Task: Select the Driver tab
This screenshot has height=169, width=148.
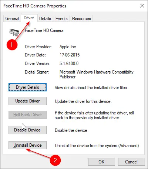Action: coord(29,18)
